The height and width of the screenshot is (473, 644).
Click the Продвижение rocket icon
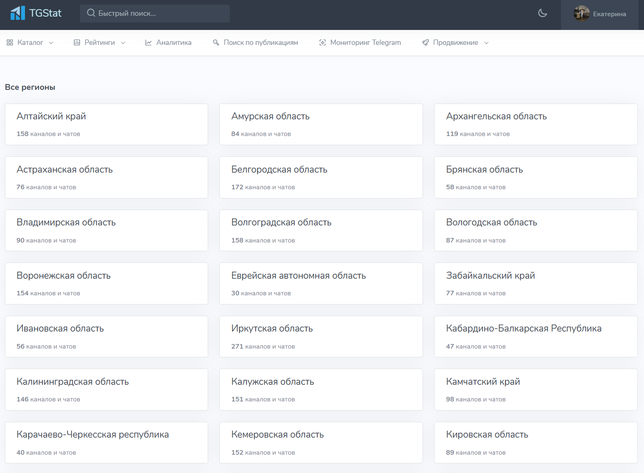click(x=425, y=42)
